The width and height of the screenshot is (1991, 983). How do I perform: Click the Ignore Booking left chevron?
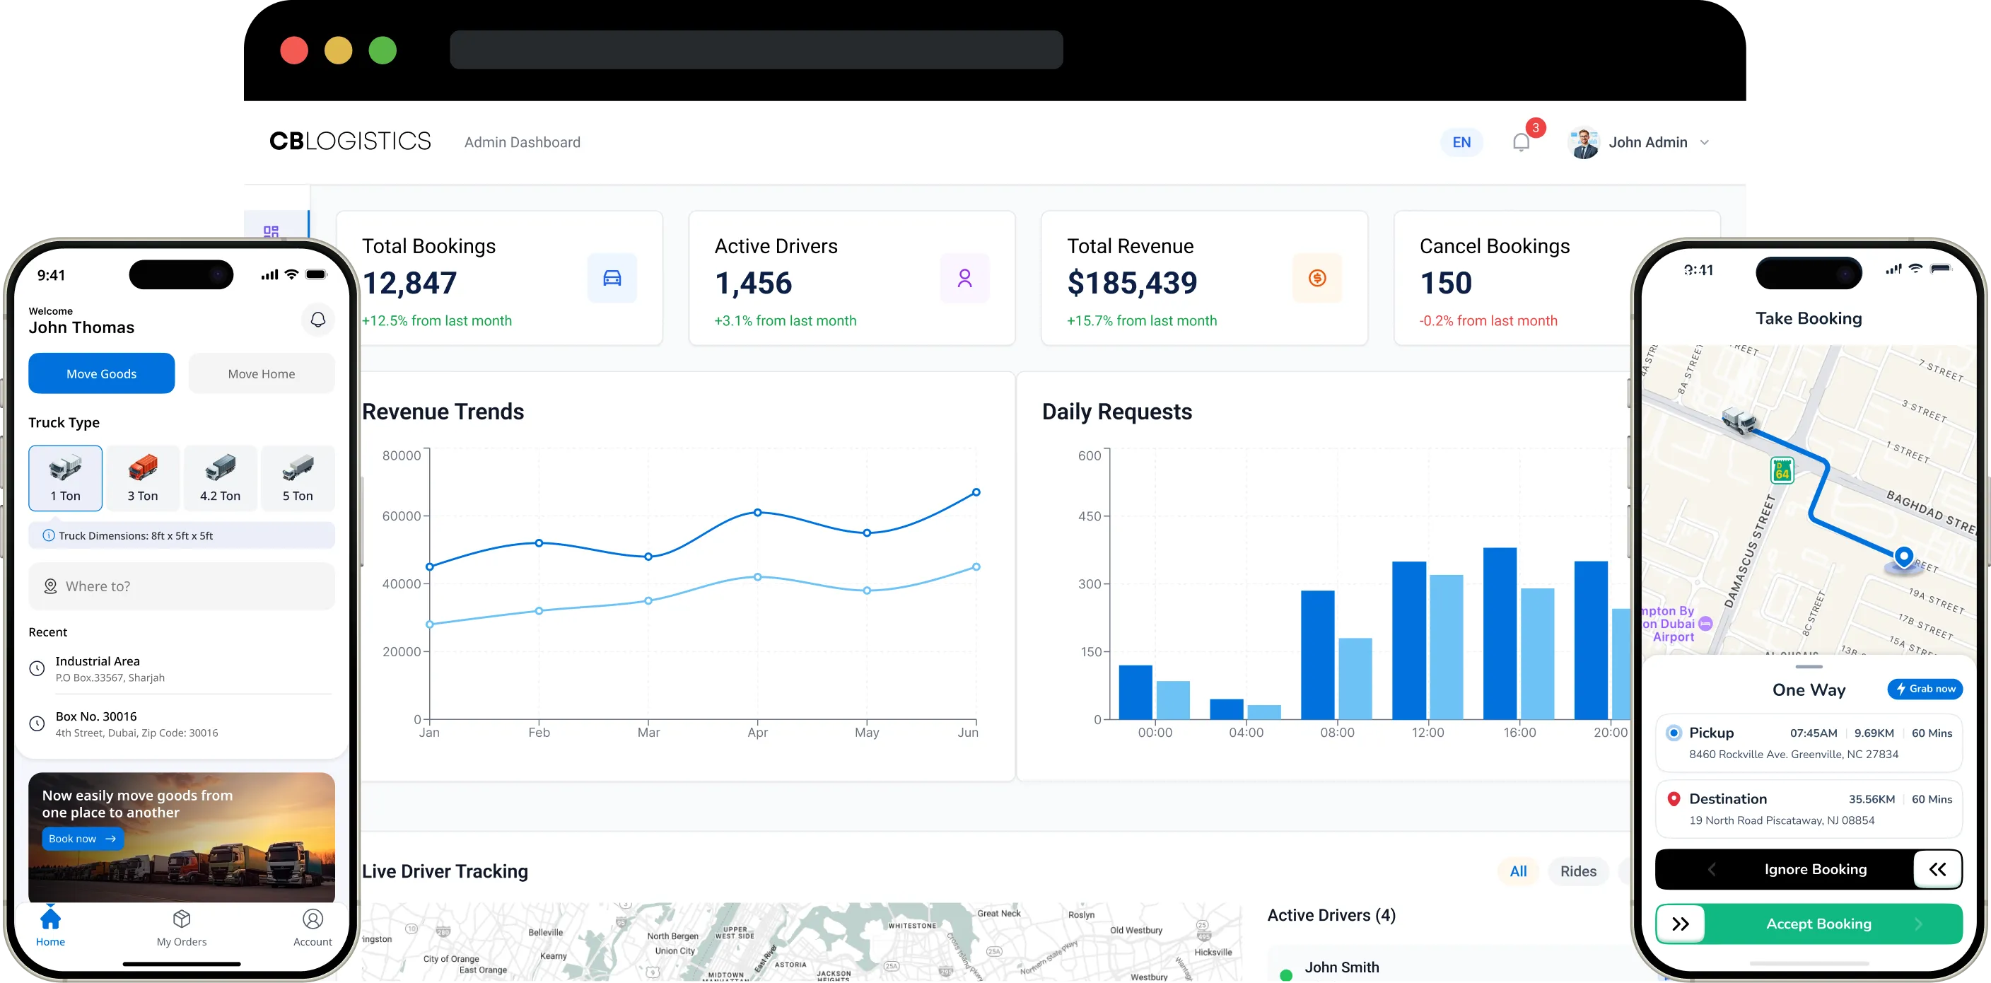point(1711,869)
